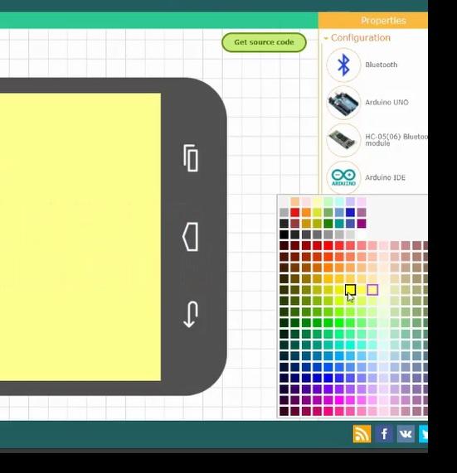Click the Get source code button

(264, 42)
